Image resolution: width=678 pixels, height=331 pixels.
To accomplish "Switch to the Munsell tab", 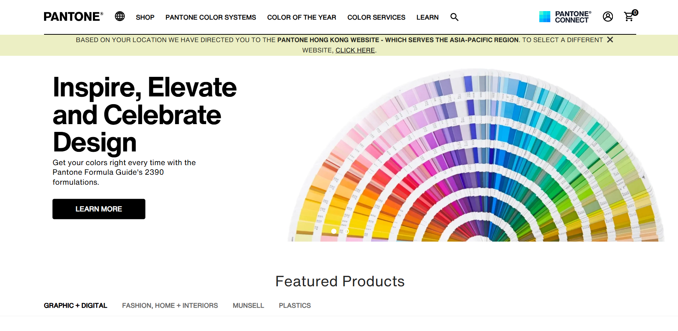I will pos(248,306).
